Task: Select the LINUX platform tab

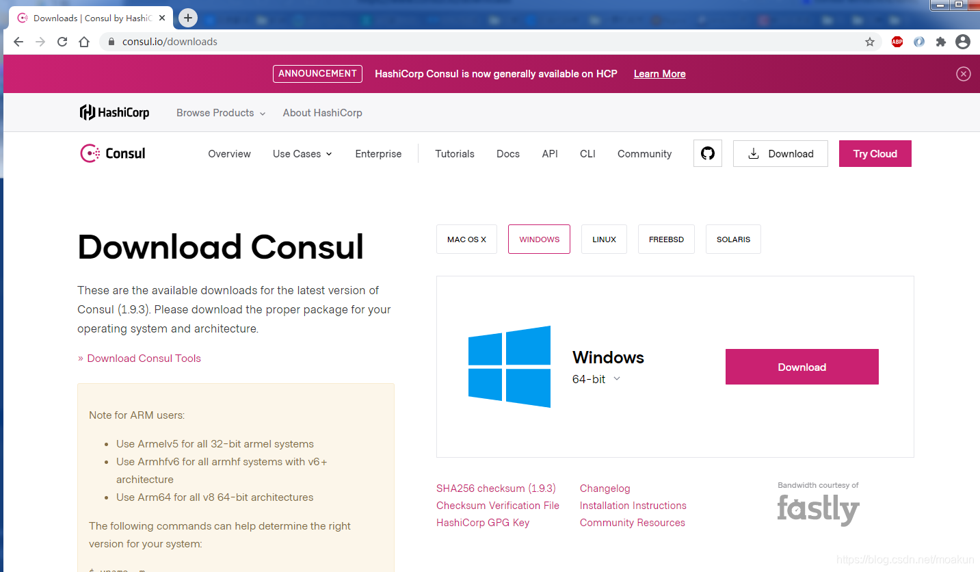Action: [x=604, y=239]
